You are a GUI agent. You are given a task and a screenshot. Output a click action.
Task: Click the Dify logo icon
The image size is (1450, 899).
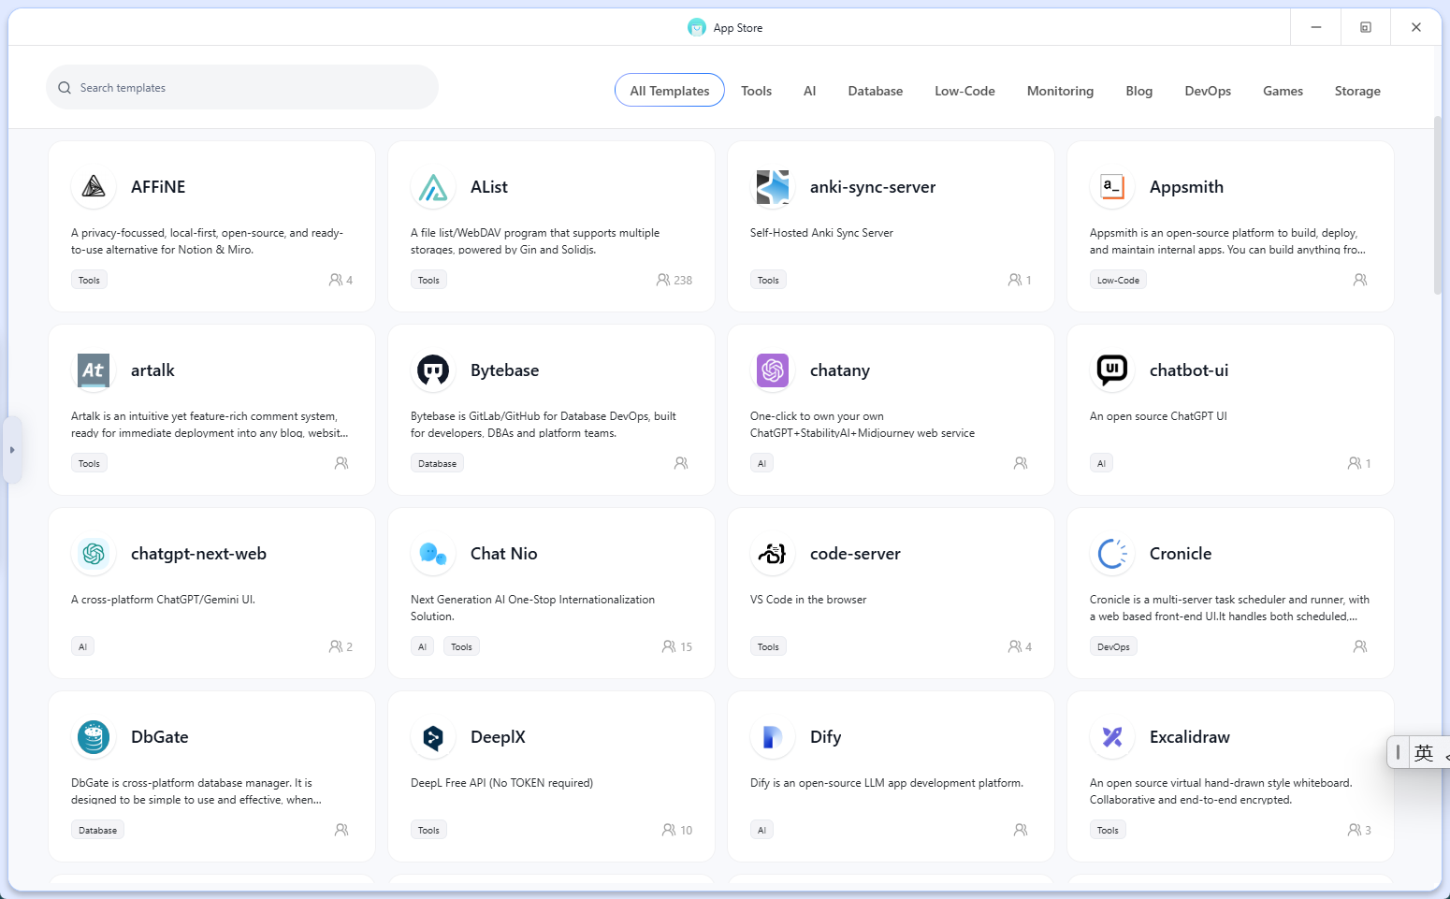point(773,737)
